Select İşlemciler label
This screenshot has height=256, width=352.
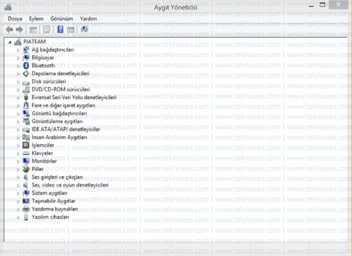coord(43,145)
